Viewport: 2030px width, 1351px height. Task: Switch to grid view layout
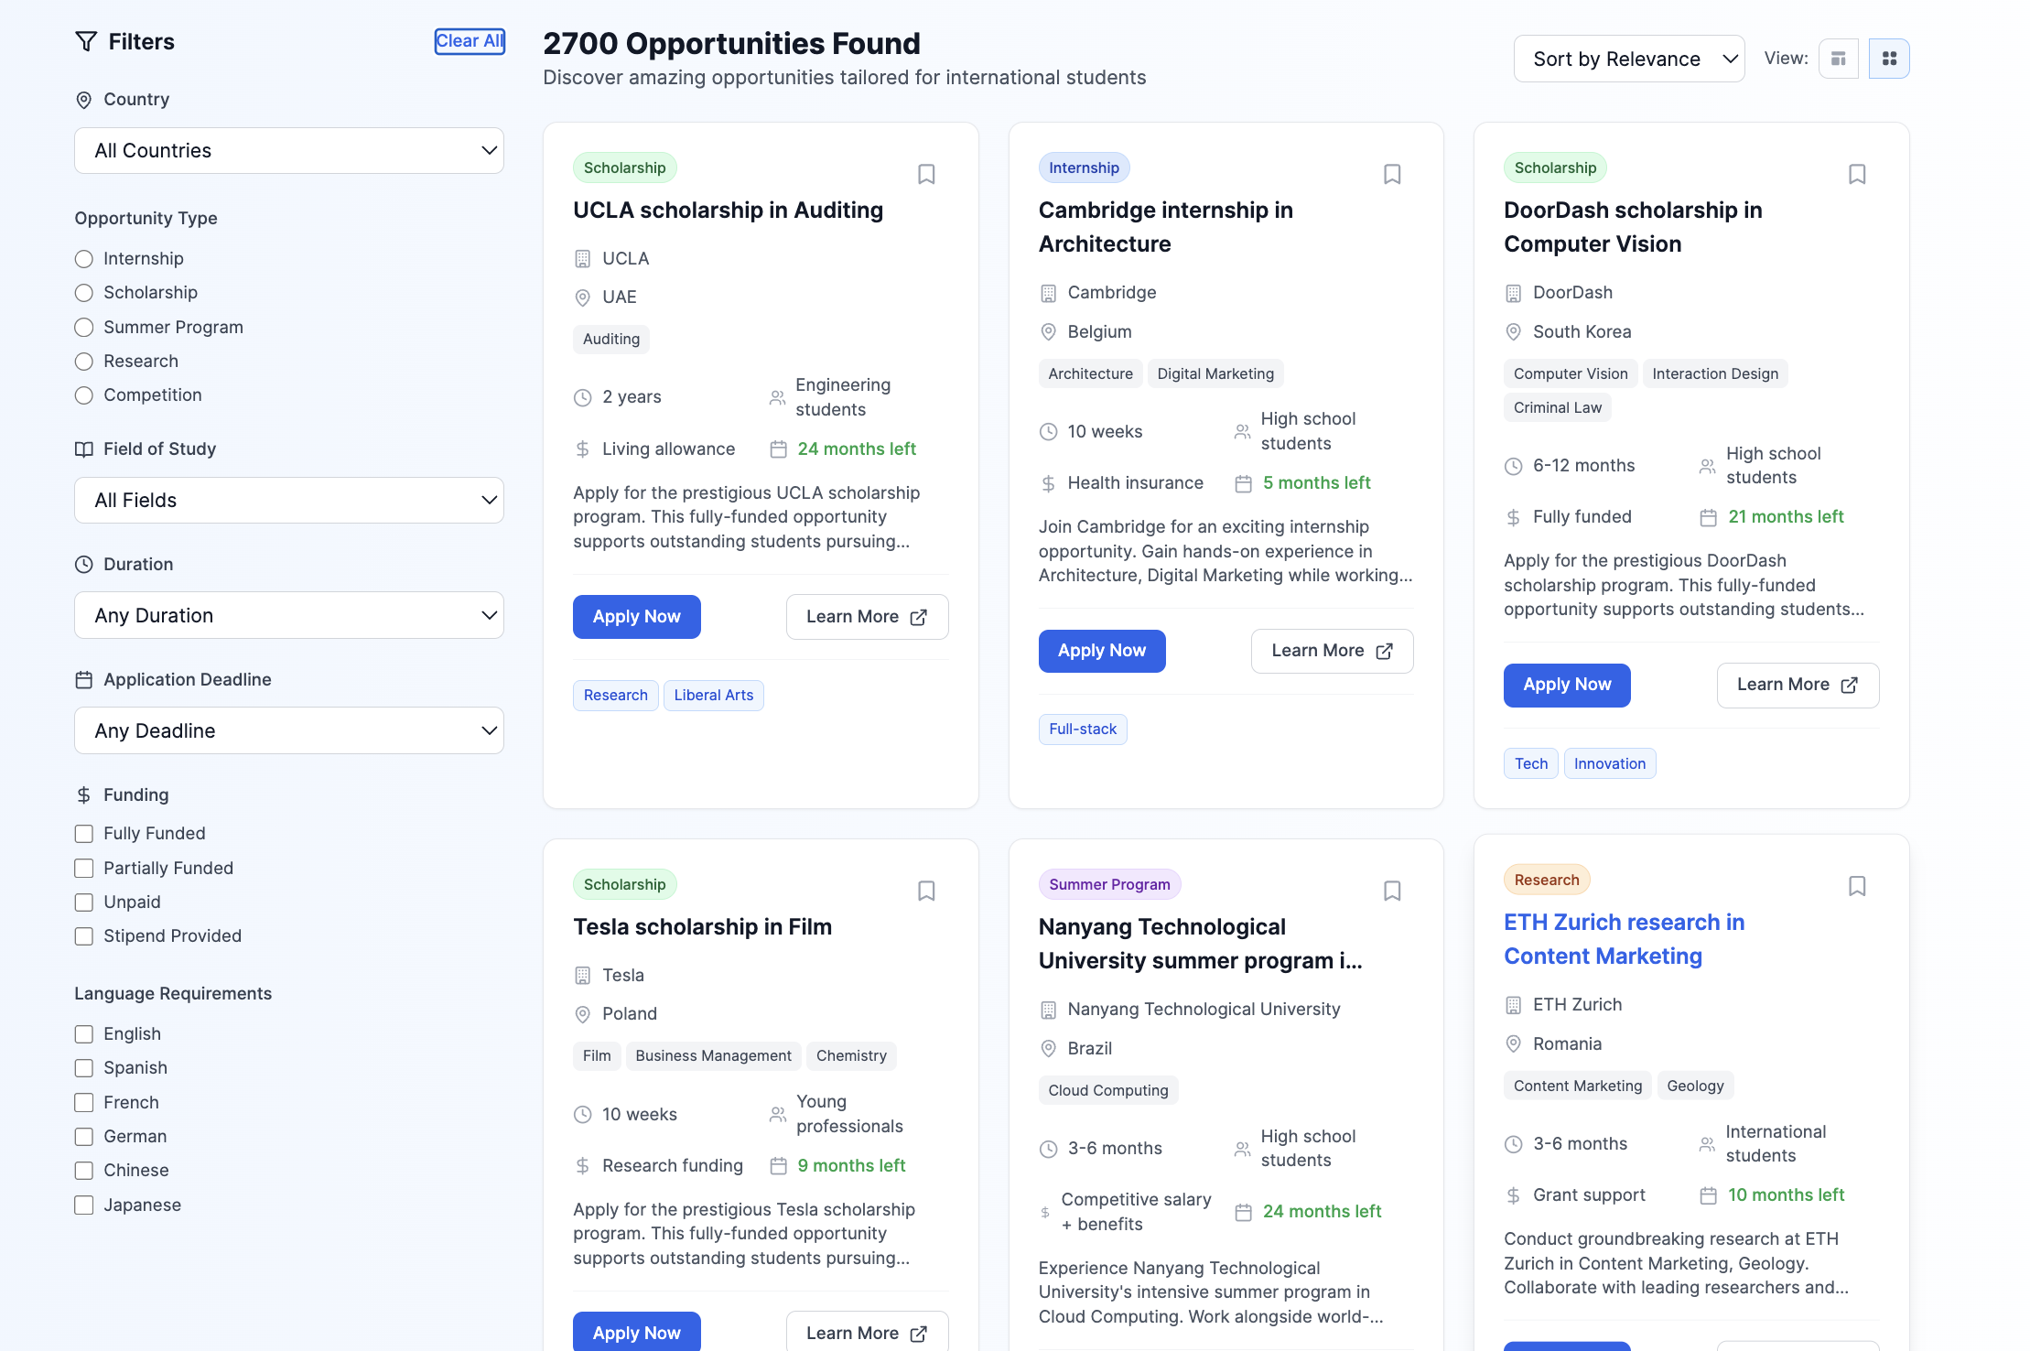pyautogui.click(x=1889, y=59)
